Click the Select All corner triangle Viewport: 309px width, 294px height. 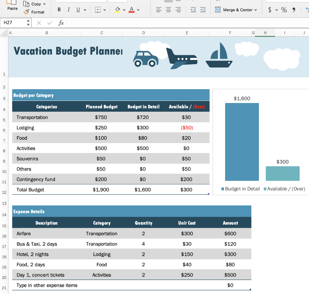point(4,33)
